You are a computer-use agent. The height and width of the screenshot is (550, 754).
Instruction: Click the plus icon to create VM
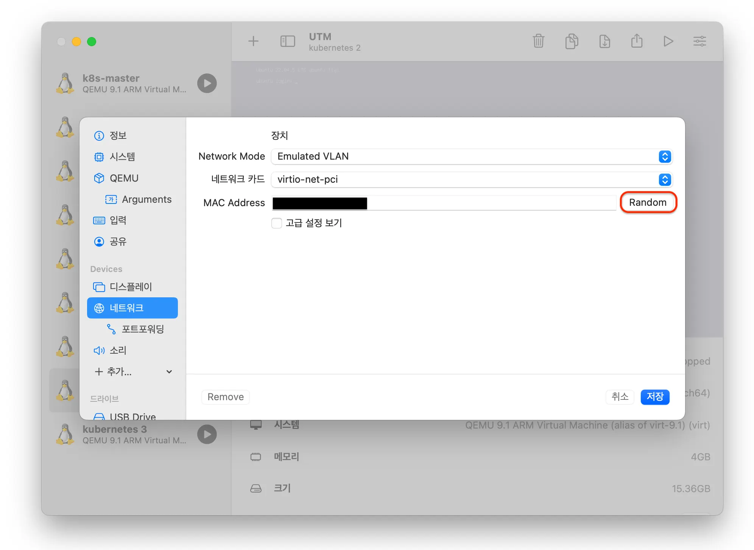click(x=253, y=41)
